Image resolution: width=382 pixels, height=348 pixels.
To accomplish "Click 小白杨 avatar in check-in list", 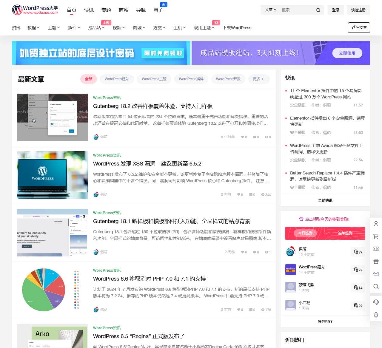I will pos(290,305).
